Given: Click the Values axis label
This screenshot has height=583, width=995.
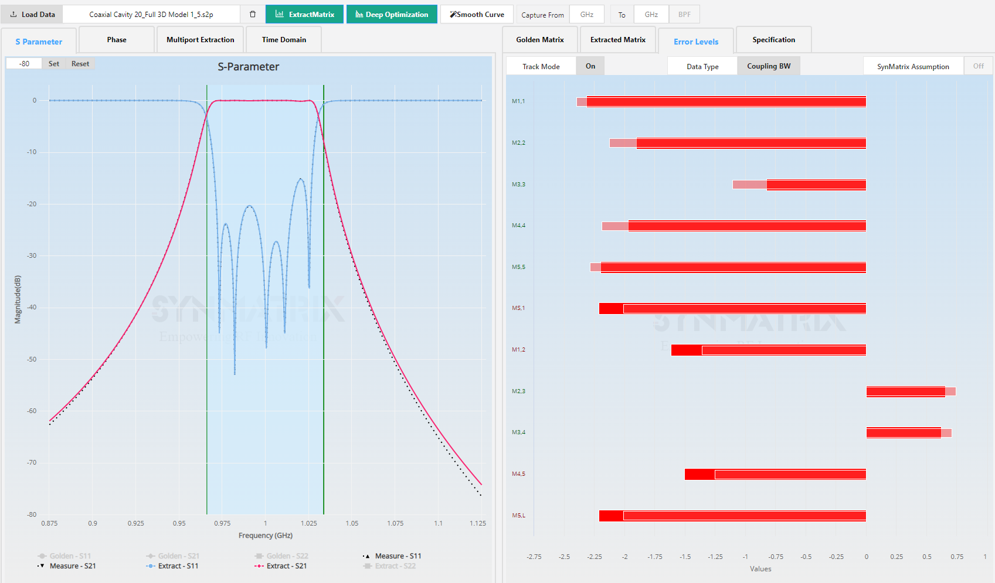Looking at the screenshot, I should tap(760, 569).
